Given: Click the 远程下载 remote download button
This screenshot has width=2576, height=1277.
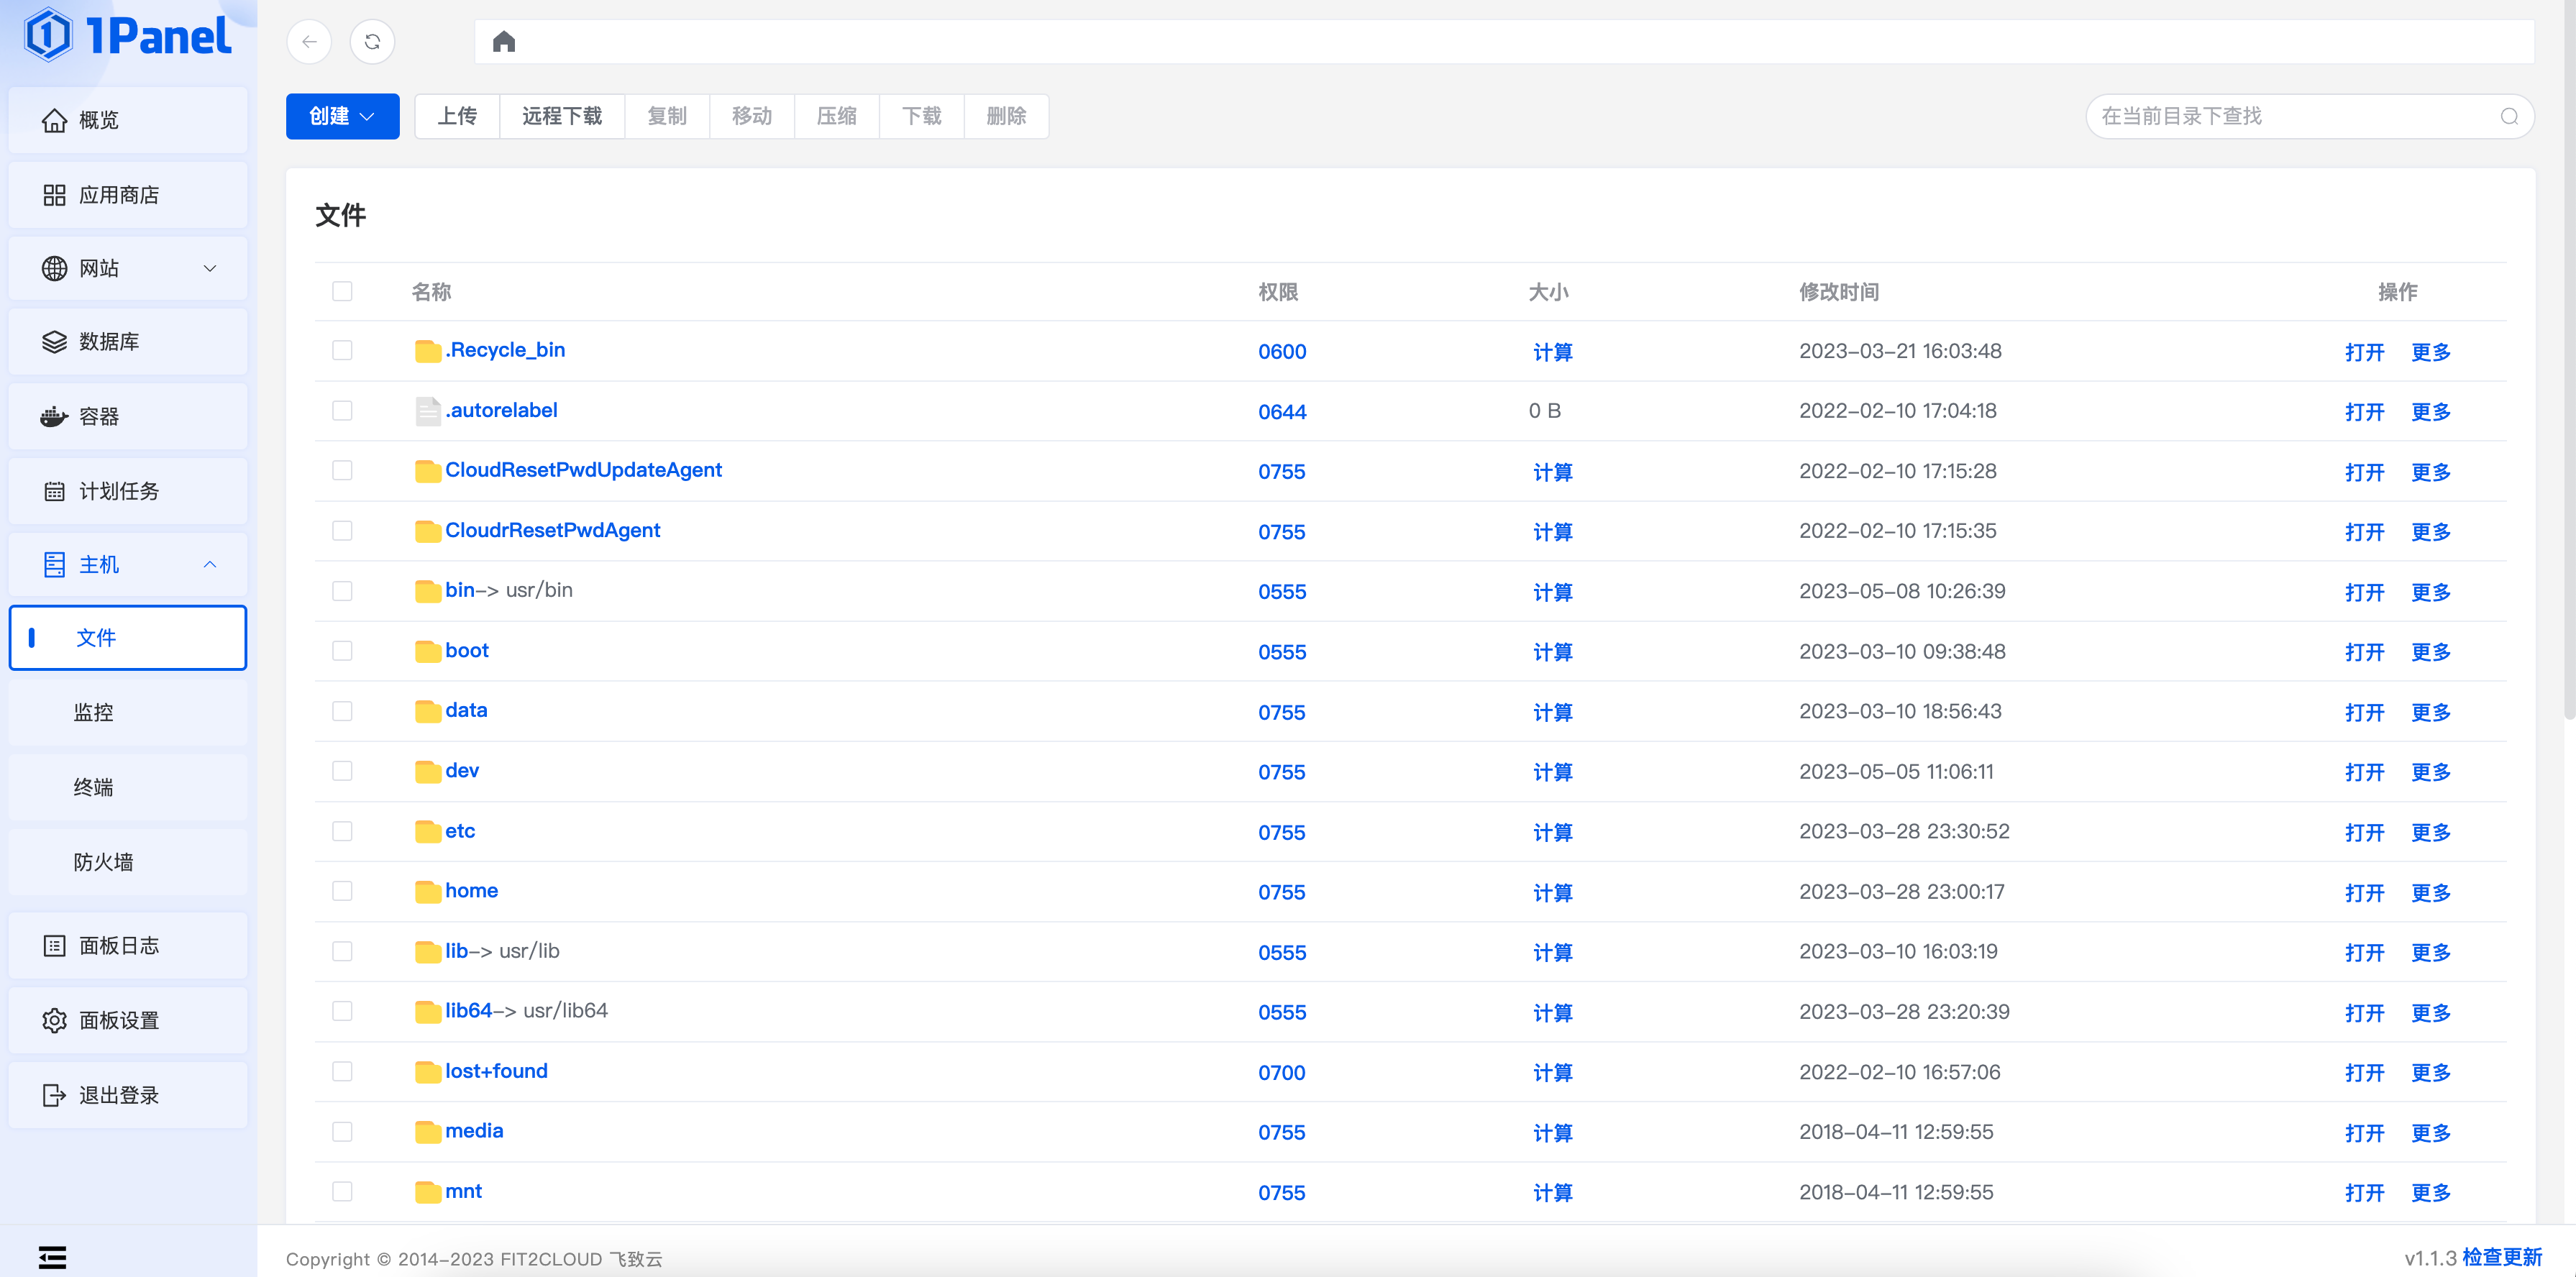Looking at the screenshot, I should [x=562, y=116].
